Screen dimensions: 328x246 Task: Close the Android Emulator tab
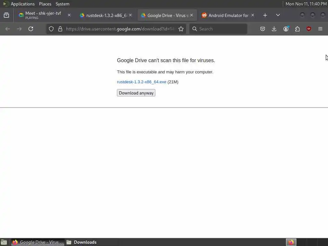(x=253, y=15)
